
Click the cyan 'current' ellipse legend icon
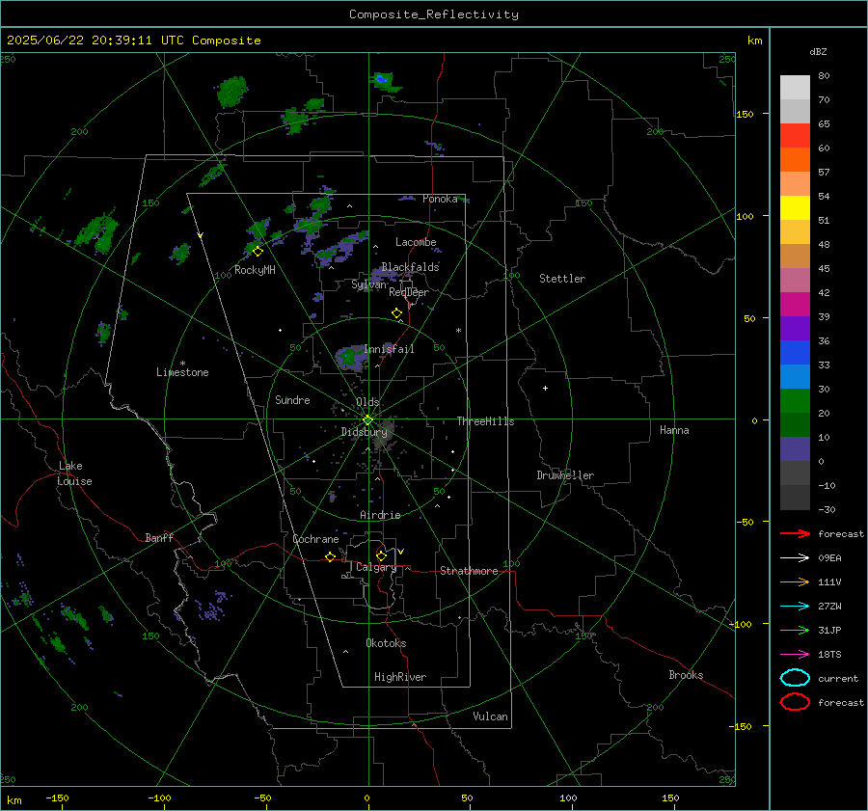(795, 678)
